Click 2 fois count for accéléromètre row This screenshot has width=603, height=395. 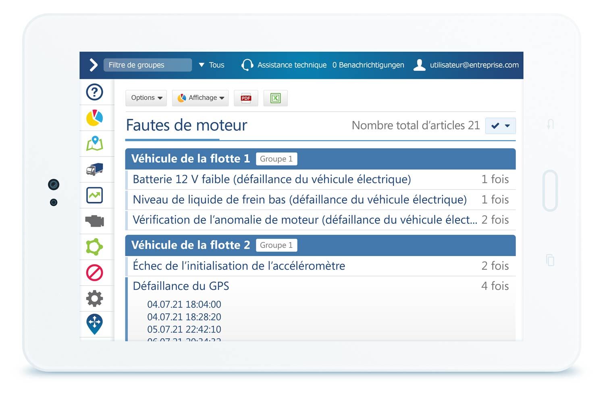coord(495,266)
